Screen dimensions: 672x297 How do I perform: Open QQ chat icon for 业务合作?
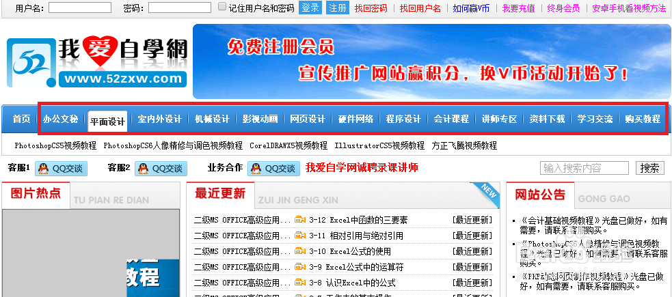click(x=273, y=169)
